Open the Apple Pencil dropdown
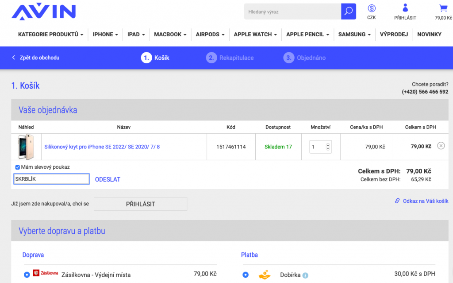Image resolution: width=453 pixels, height=283 pixels. (308, 35)
